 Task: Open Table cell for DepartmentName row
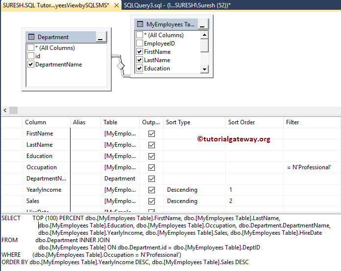coord(120,179)
